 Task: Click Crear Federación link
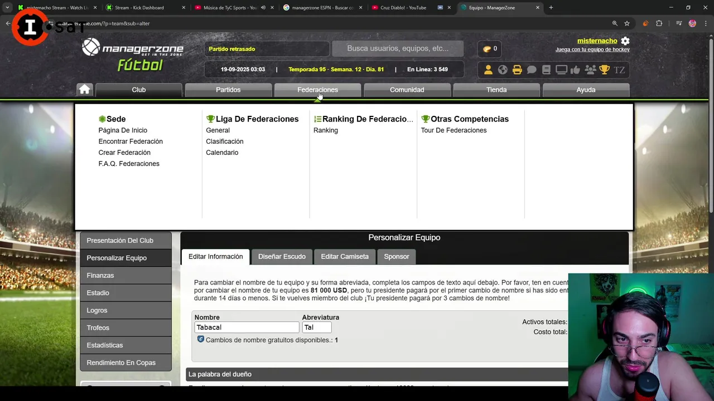click(x=124, y=153)
